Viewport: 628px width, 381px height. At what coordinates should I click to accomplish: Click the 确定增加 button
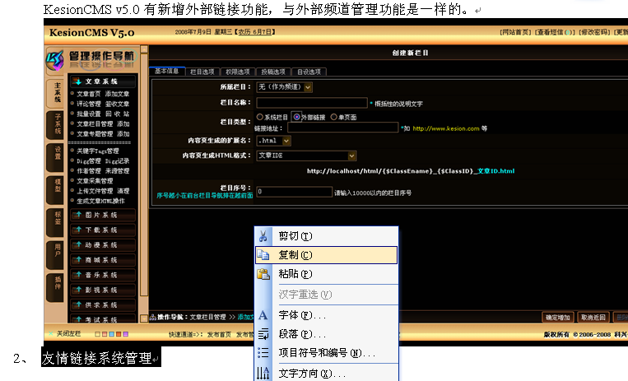click(x=557, y=318)
